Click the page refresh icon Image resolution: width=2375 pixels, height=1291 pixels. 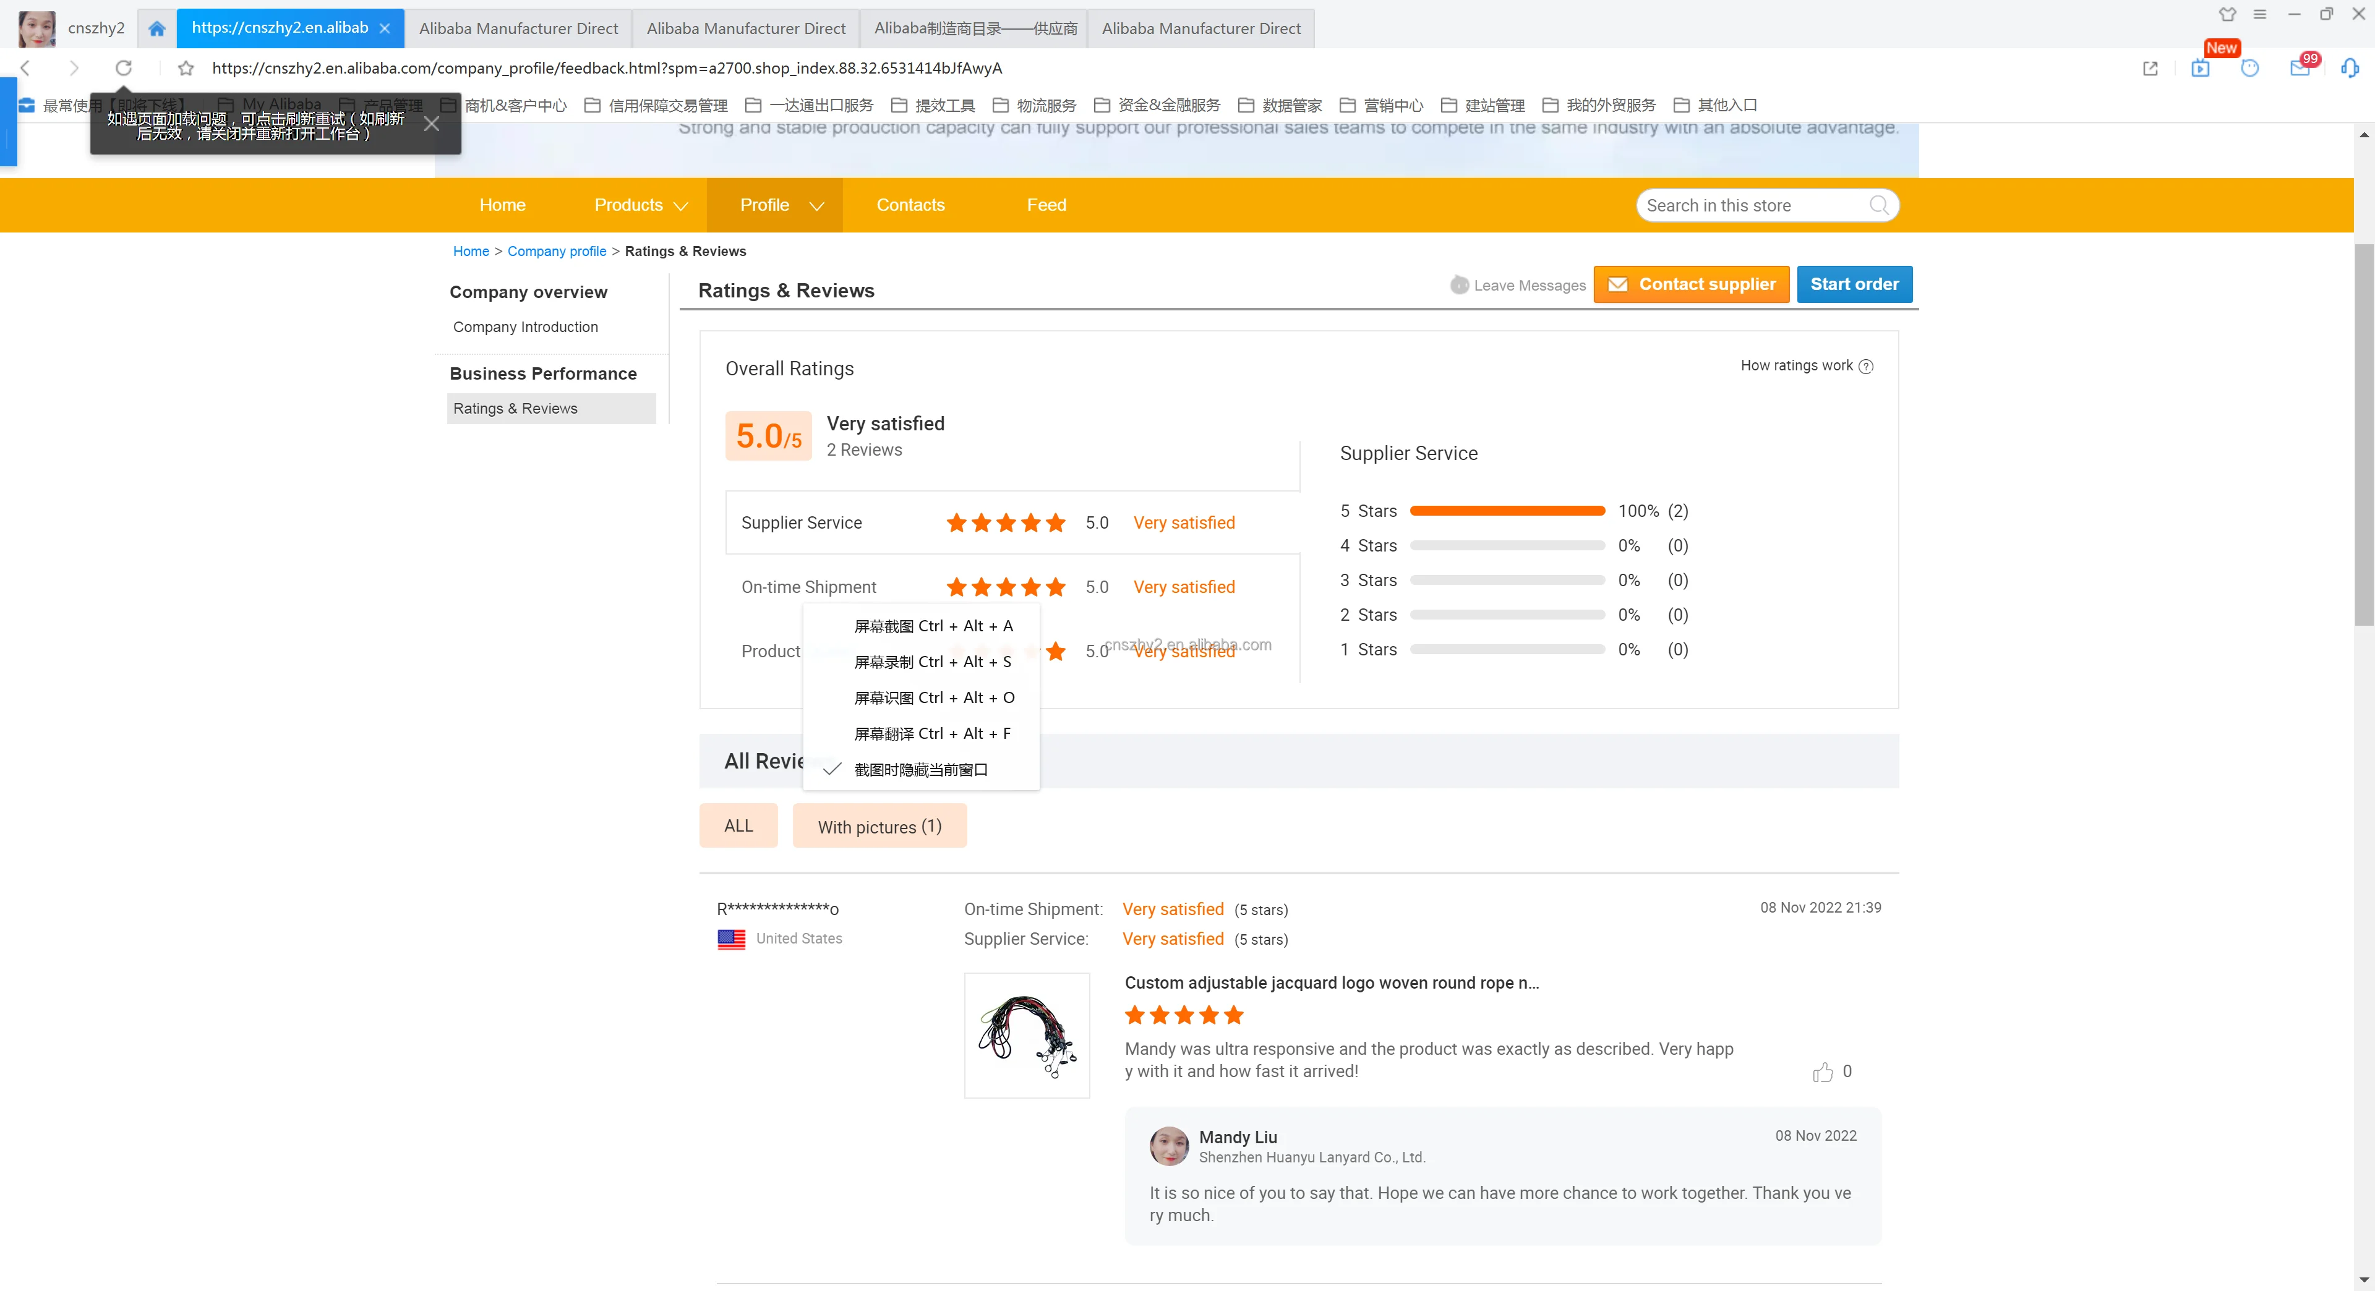[124, 67]
